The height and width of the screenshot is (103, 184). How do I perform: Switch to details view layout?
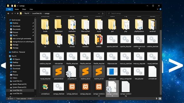[156, 99]
